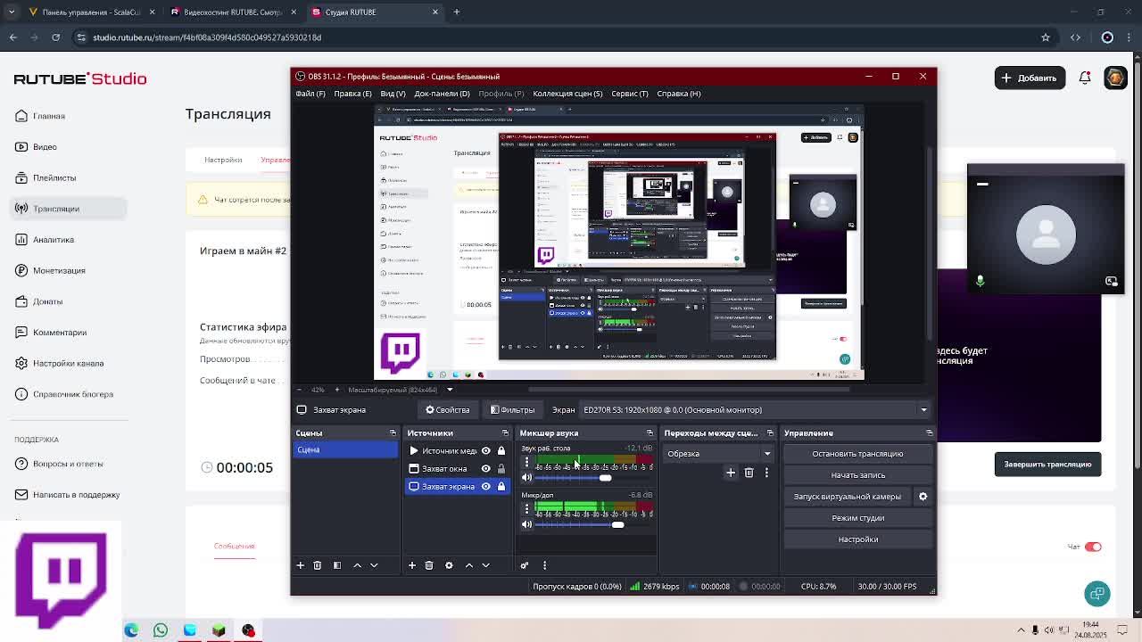Screen dimensions: 1142x642
Task: Unlock the Источник медиа source
Action: (501, 451)
